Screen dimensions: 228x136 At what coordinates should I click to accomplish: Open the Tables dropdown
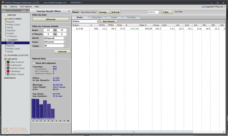(65, 46)
